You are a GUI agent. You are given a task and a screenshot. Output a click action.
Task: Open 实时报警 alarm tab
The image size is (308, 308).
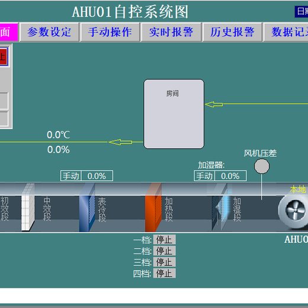click(171, 32)
